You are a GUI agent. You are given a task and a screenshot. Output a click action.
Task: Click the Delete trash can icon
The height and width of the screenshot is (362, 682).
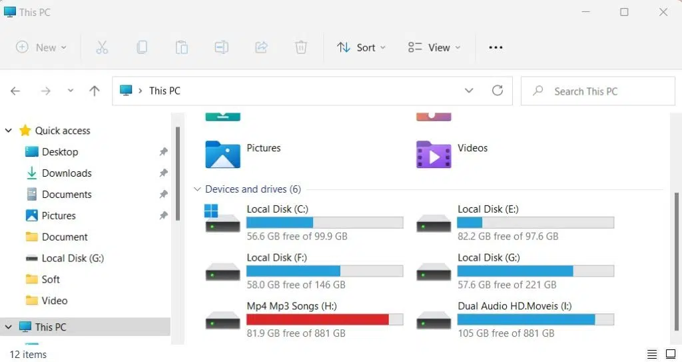coord(301,47)
